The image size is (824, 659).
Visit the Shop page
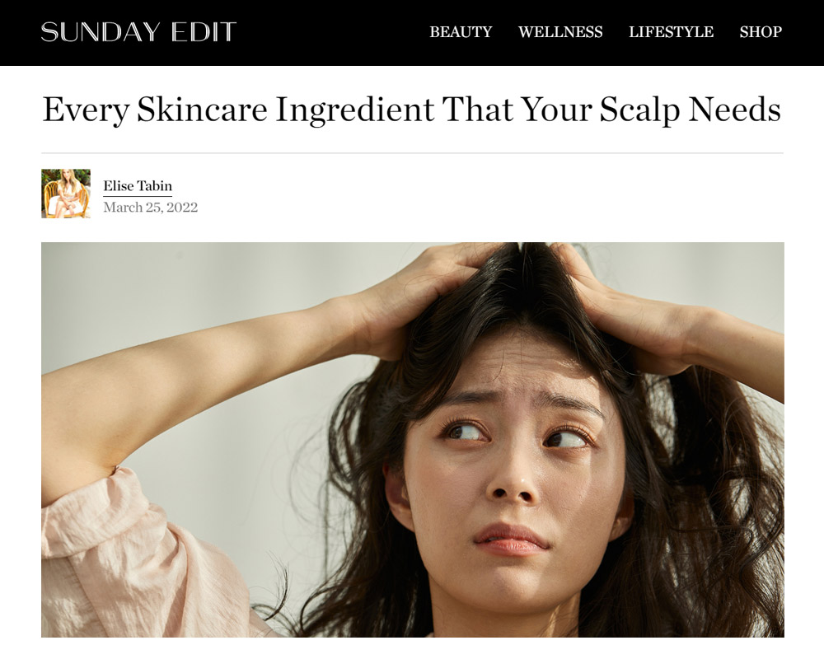(761, 32)
